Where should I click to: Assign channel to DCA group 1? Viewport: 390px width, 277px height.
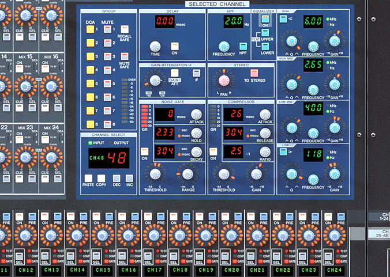point(90,29)
